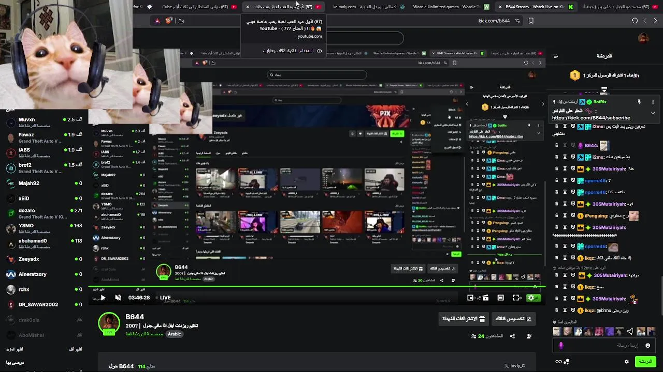Click the clip icon in player controls
Image resolution: width=663 pixels, height=372 pixels.
(485, 298)
